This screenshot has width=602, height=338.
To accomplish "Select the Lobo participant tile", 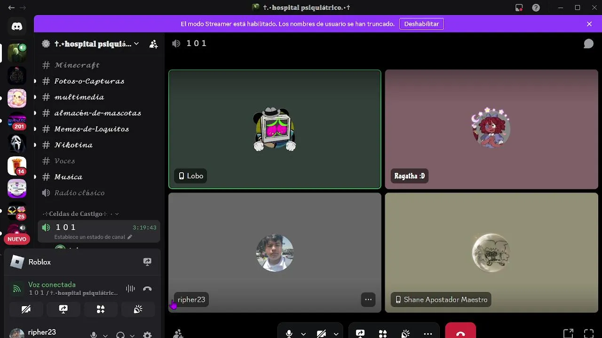I will 275,129.
